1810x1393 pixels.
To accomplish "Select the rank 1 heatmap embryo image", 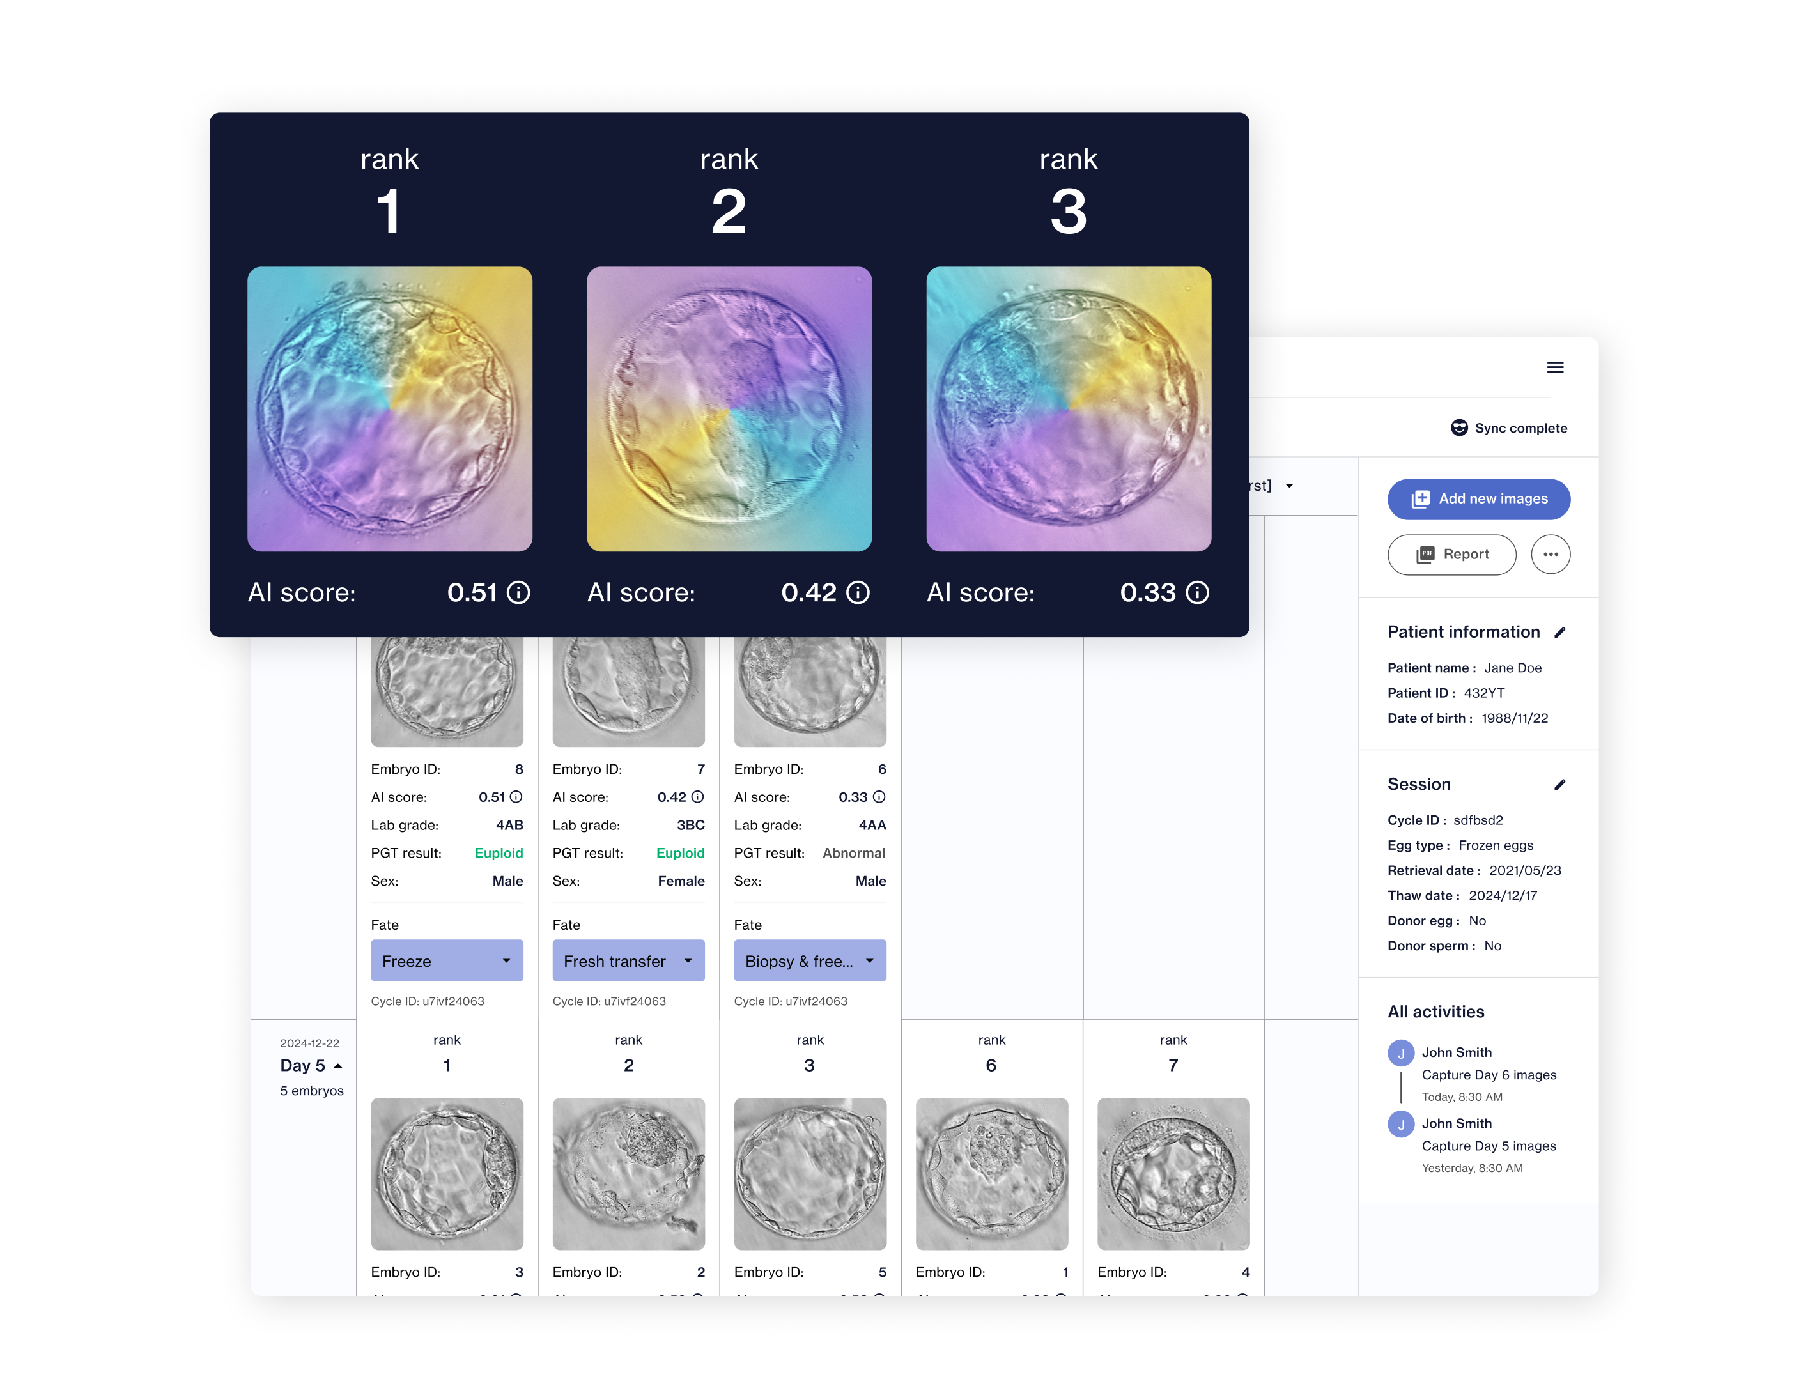I will pos(389,408).
